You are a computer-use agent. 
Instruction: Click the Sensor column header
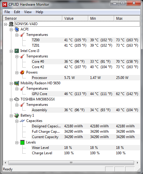point(32,18)
